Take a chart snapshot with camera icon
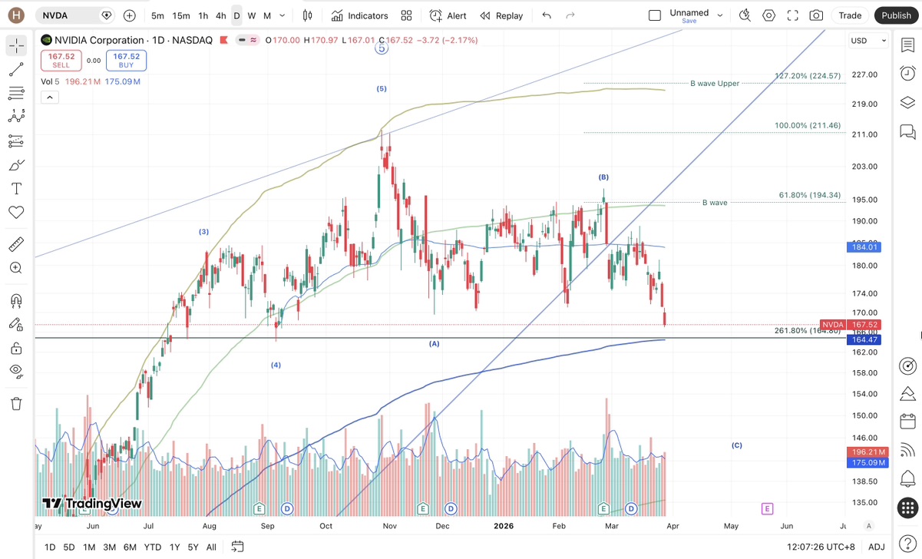 click(816, 15)
